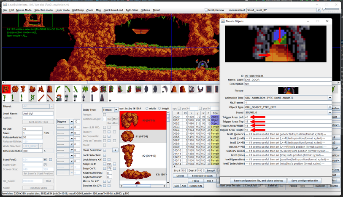Click the entrance trapdoor object in level canvas

(x=141, y=31)
